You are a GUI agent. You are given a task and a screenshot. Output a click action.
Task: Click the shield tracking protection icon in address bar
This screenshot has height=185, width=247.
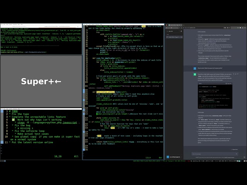coord(180,28)
